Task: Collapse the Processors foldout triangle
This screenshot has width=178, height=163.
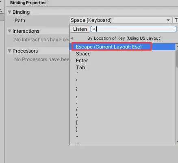Action: tap(9, 51)
